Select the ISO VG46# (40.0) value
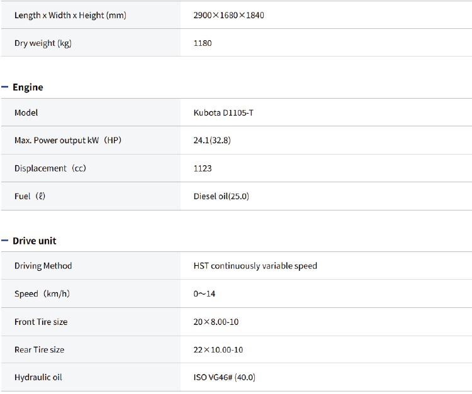The height and width of the screenshot is (394, 472). 224,377
